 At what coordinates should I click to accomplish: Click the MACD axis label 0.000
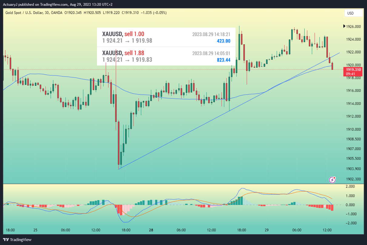350,205
